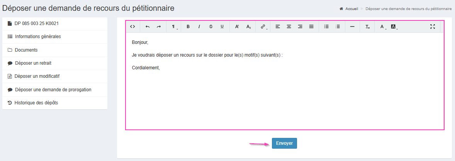
Task: Toggle italic formatting
Action: point(199,27)
